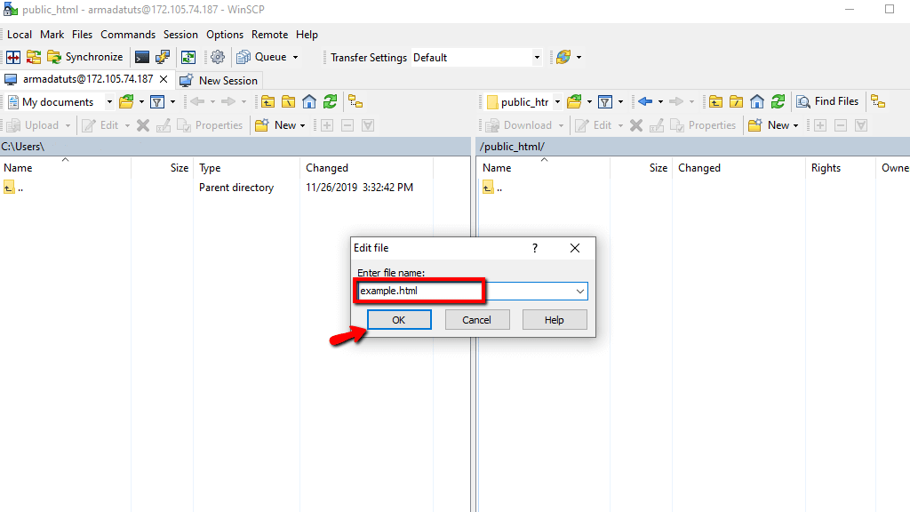Open session in PuTTY icon
This screenshot has height=512, width=910.
coord(164,57)
